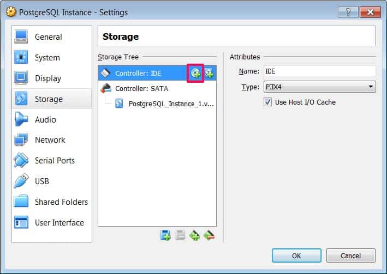Viewport: 387px width, 274px height.
Task: Click the Storage disk icon in sidebar
Action: coord(21,99)
